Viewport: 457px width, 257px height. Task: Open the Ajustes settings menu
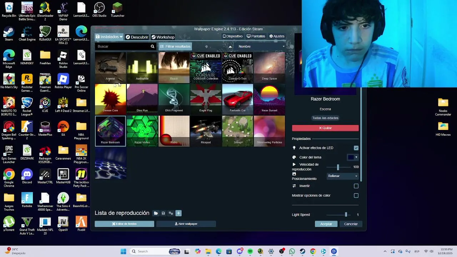277,36
